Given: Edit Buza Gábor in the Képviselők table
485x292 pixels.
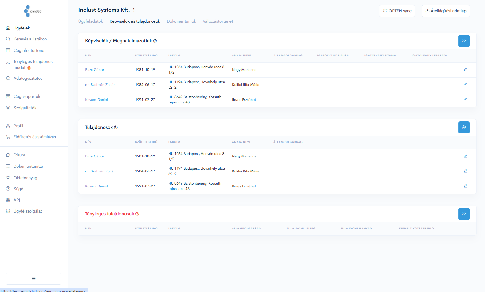Looking at the screenshot, I should (465, 70).
